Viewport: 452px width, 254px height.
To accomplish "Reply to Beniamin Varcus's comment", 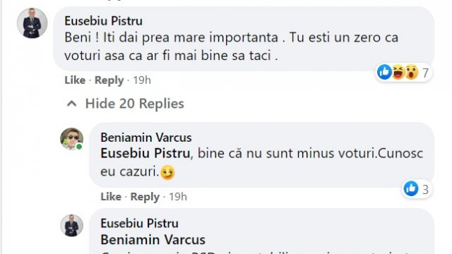I will pos(145,197).
